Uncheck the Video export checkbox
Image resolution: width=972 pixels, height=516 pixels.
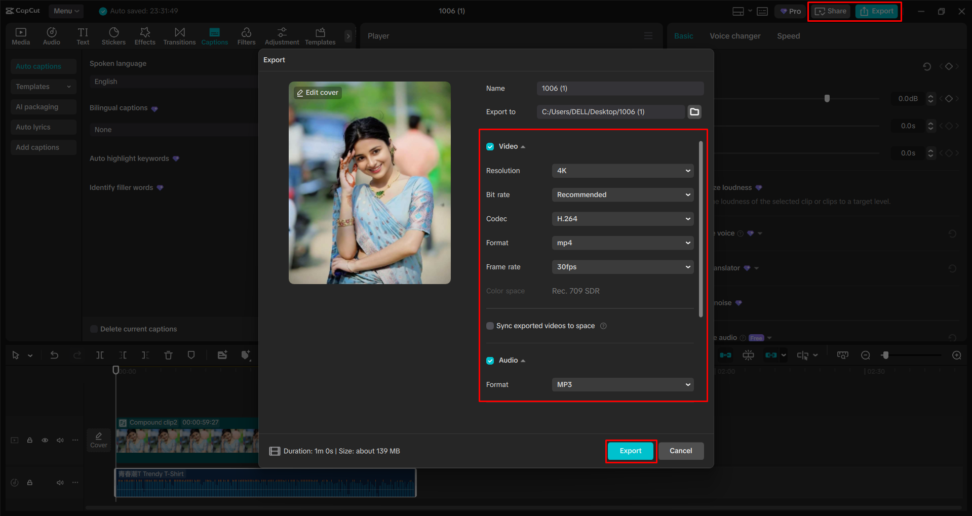pos(490,146)
